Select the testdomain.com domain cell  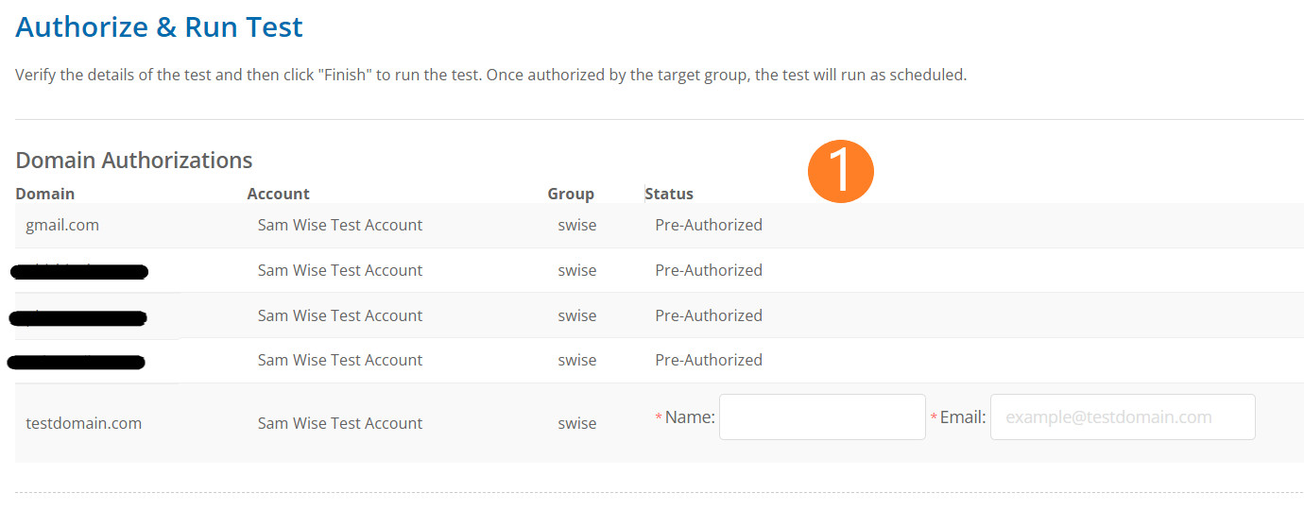tap(83, 423)
